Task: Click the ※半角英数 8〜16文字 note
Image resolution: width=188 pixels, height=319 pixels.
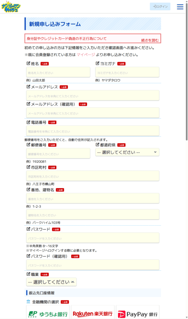Action: tap(42, 246)
